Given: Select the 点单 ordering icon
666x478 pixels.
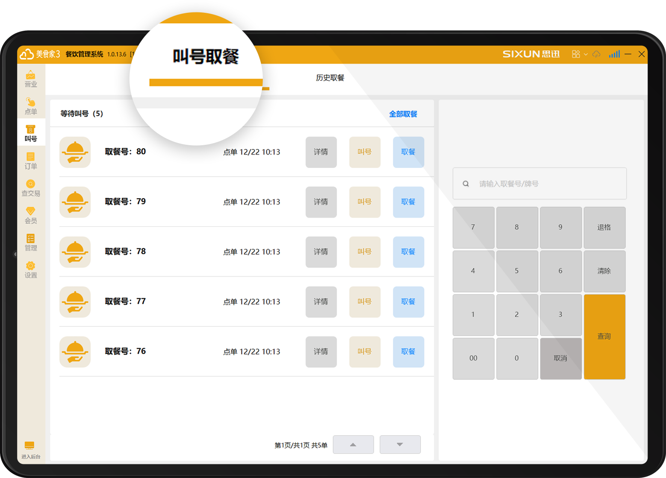Looking at the screenshot, I should 30,106.
